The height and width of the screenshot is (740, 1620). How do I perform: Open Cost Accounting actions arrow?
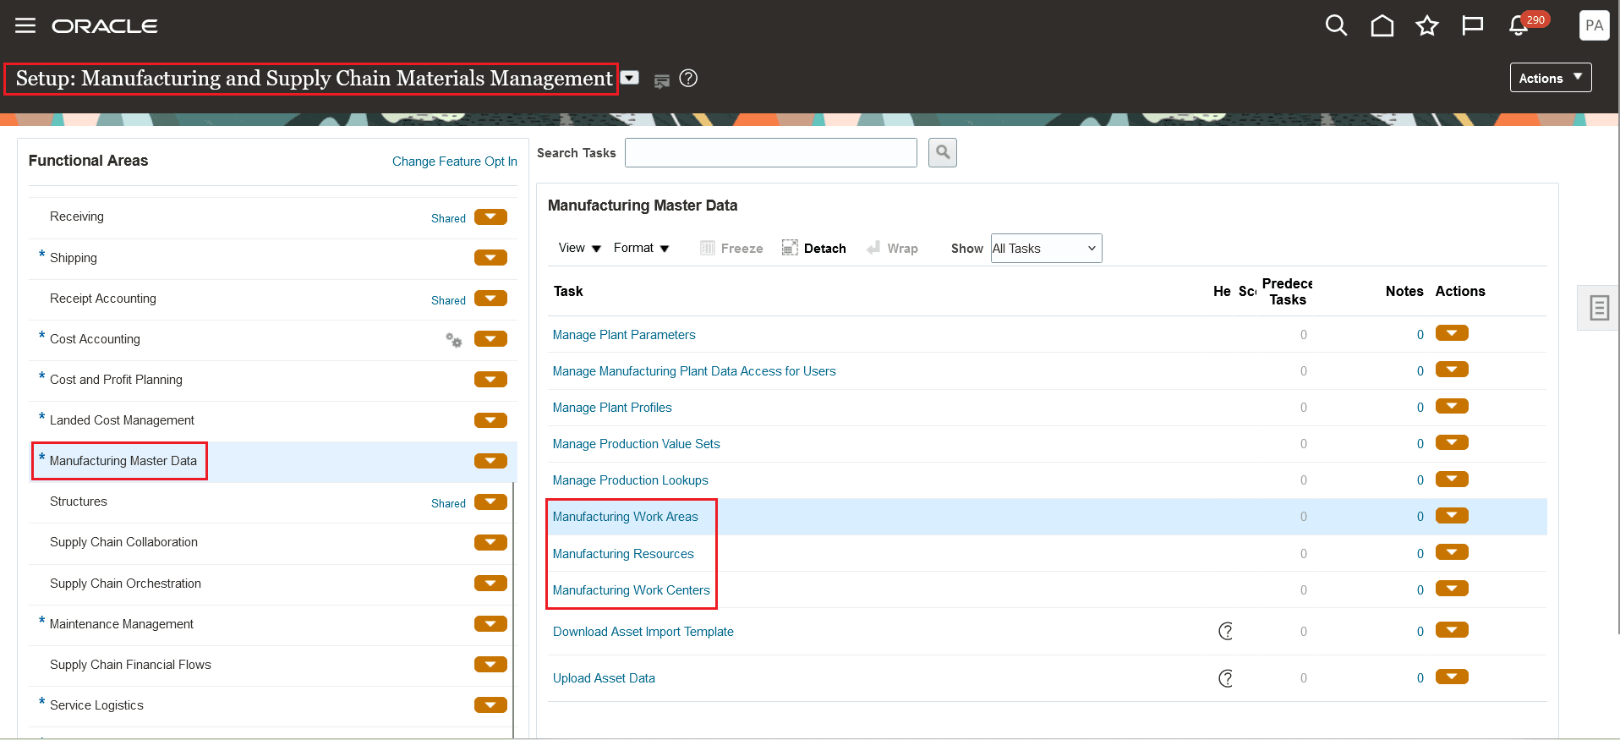[x=490, y=338]
